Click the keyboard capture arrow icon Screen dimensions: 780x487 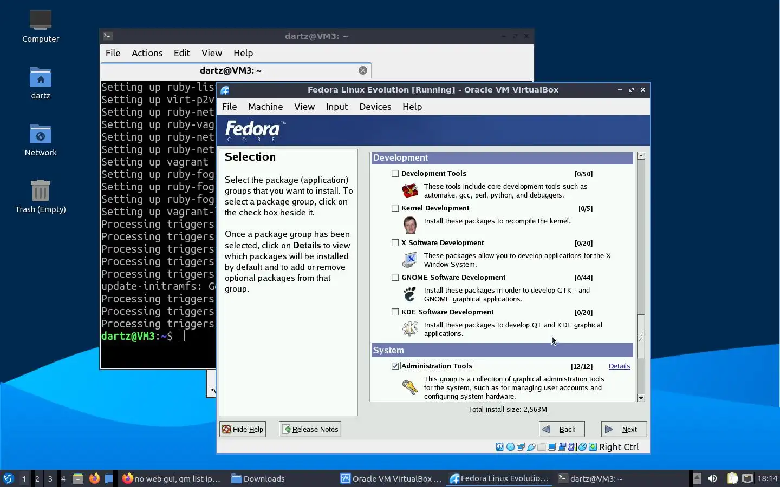click(x=593, y=447)
